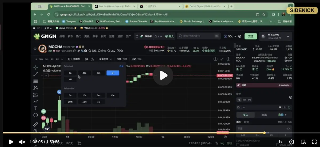Viewport: 320px width, 147px height.
Task: Open the 1x playback speed control
Action: coord(280,142)
